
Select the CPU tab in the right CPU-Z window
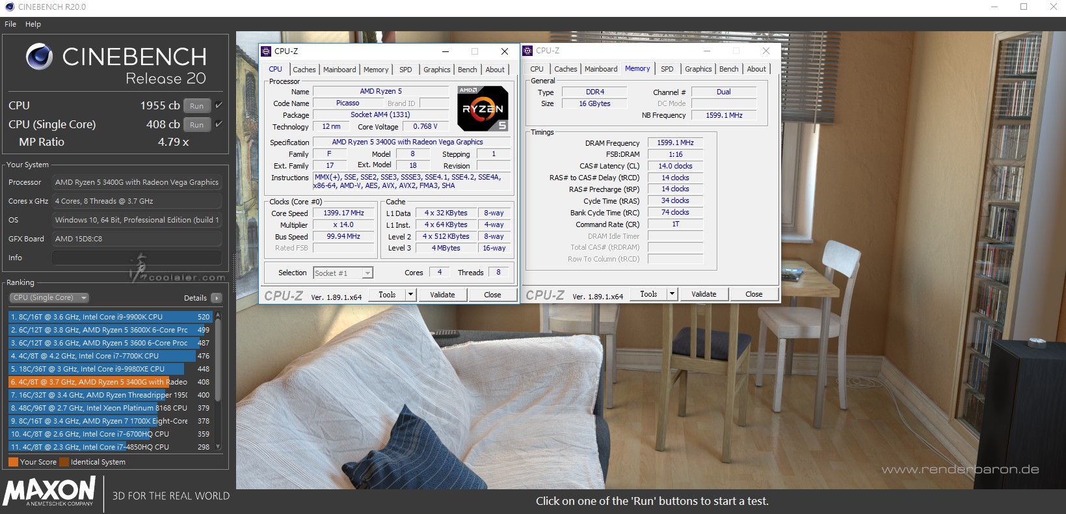[x=537, y=69]
